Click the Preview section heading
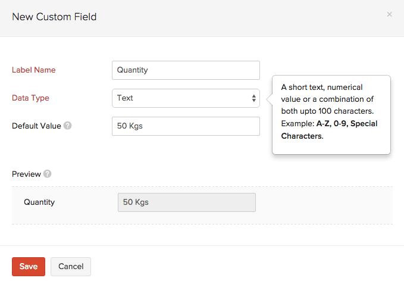This screenshot has height=281, width=404. (26, 174)
